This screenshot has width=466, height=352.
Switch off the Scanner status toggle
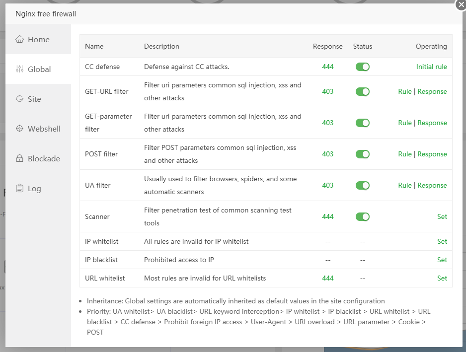(363, 216)
